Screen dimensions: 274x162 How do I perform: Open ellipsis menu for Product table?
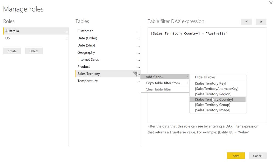[139, 67]
